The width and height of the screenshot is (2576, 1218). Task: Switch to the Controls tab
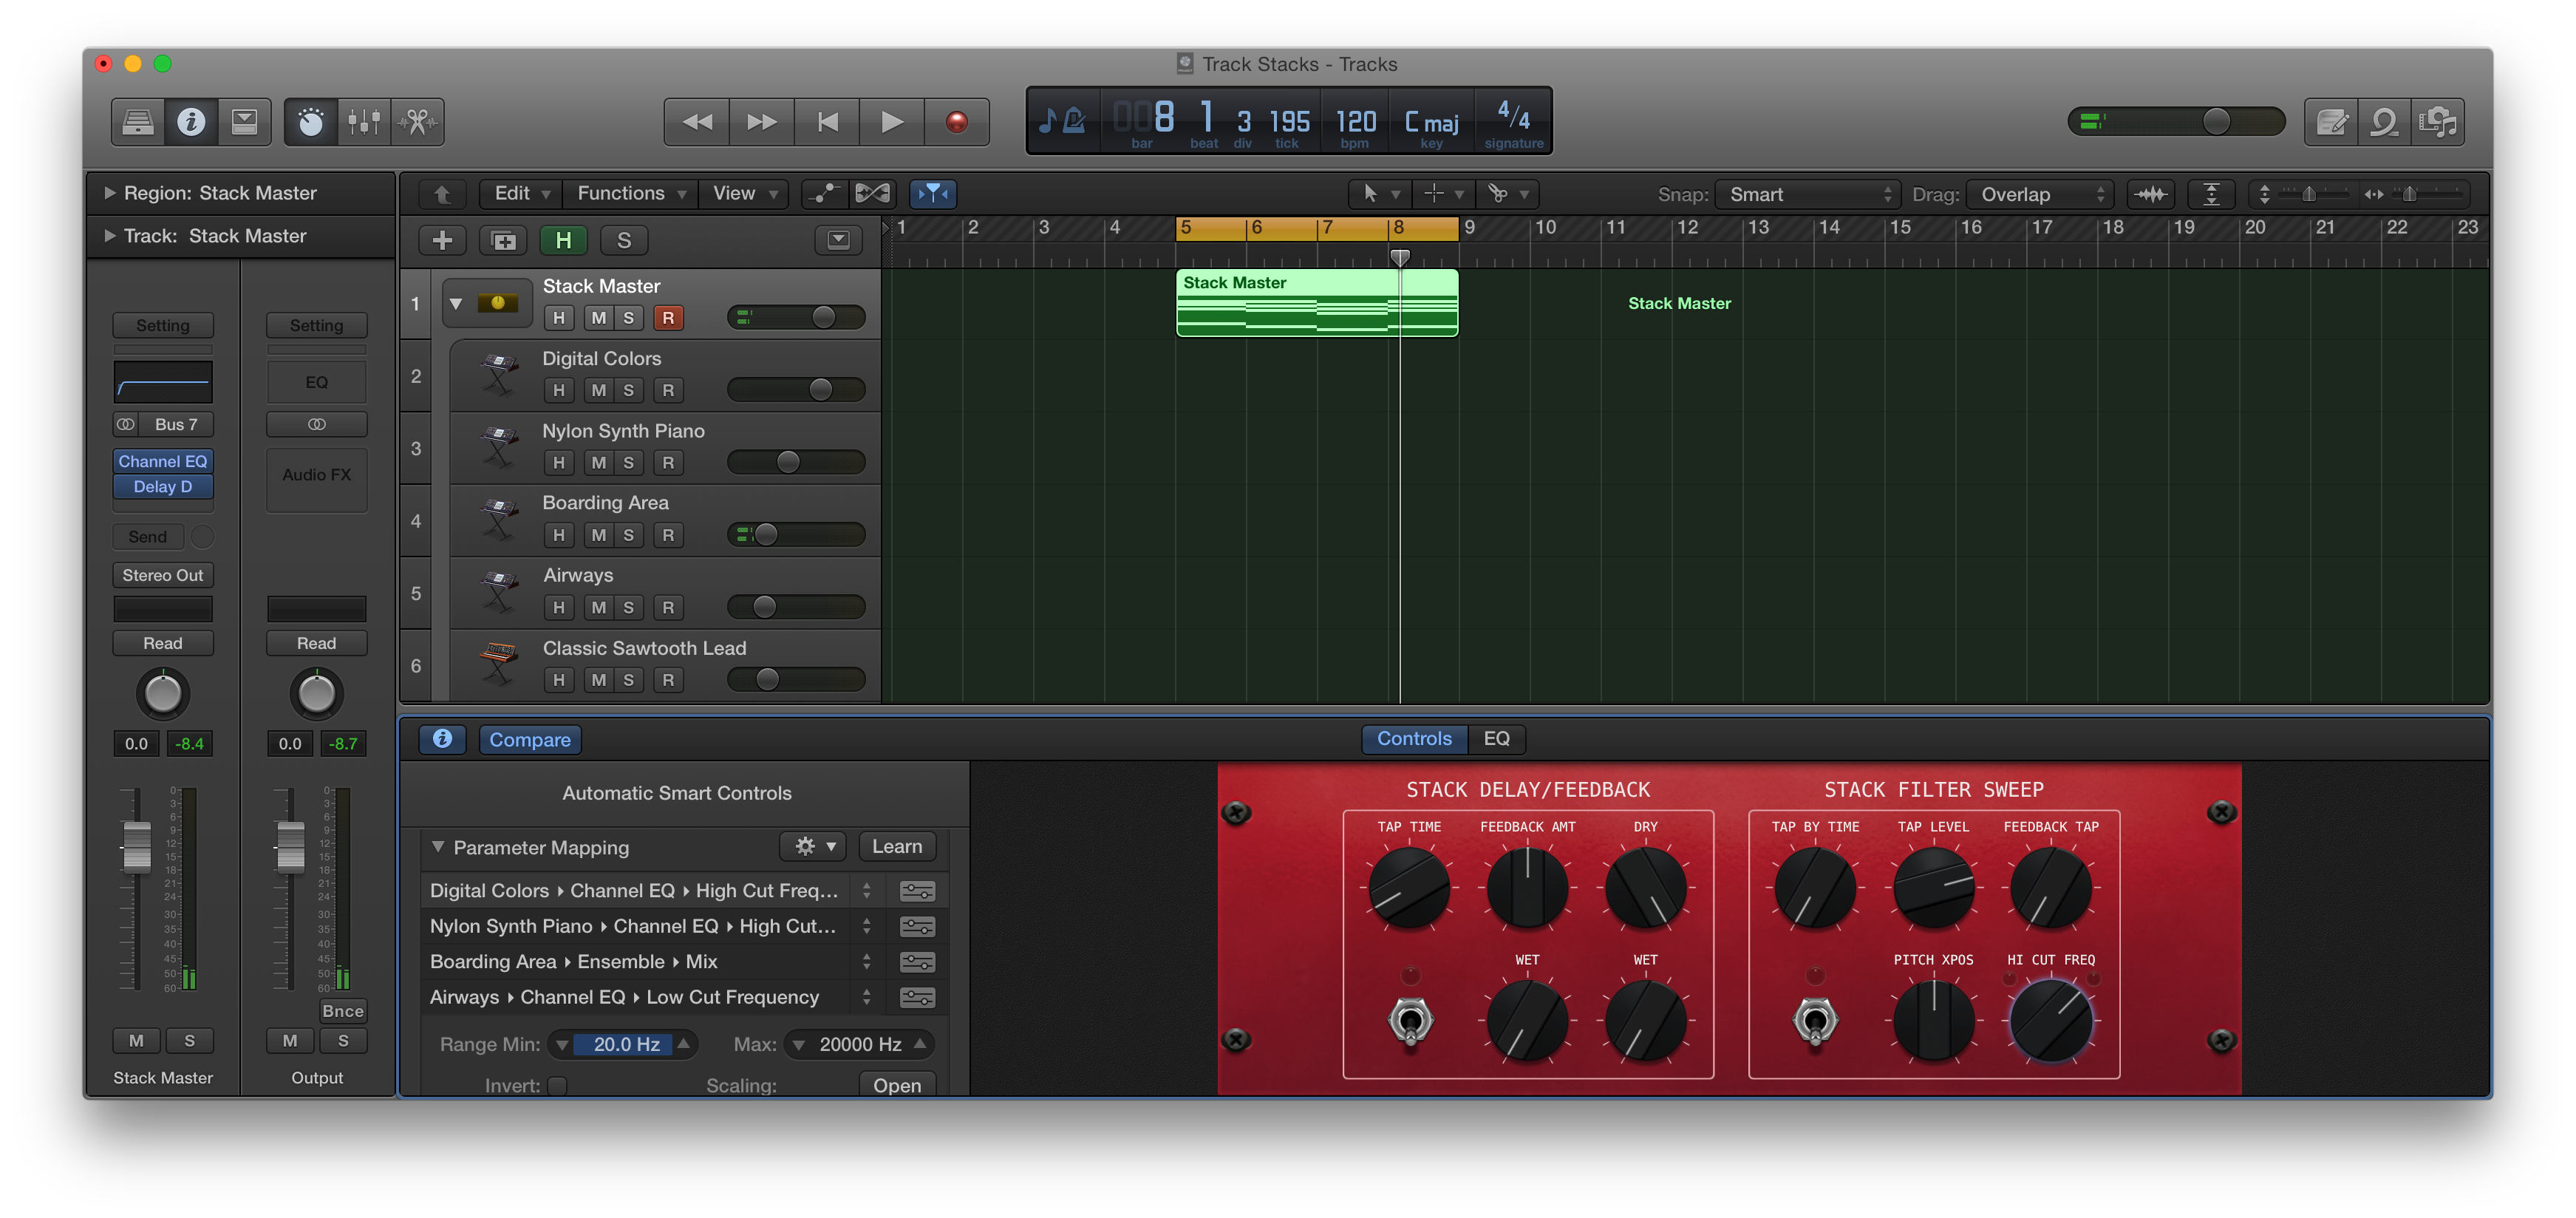1414,738
